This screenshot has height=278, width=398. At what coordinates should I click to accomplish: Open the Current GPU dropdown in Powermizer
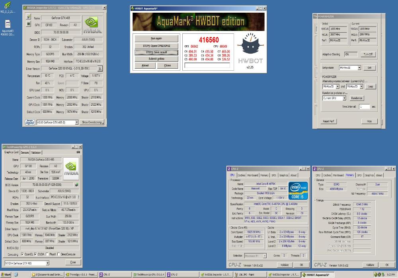[344, 98]
